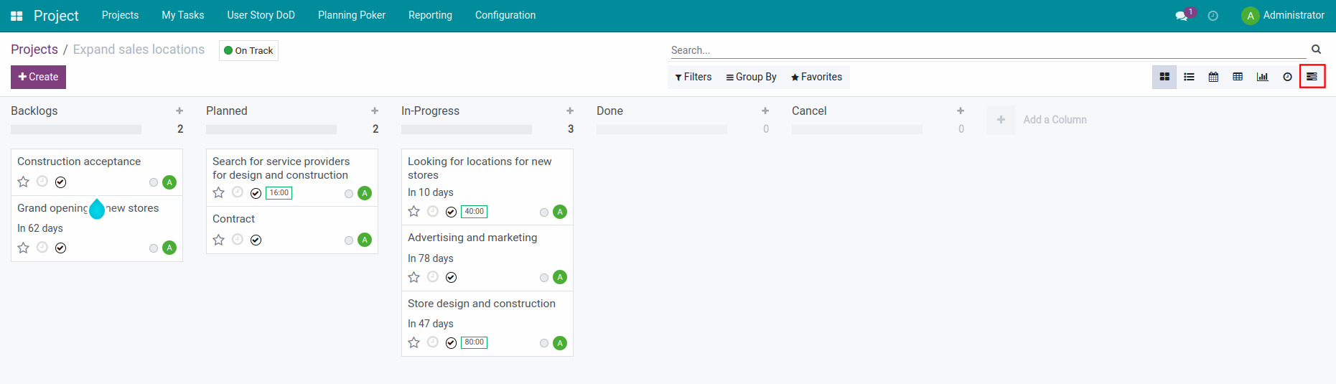Open activity clock on Store design task
The height and width of the screenshot is (384, 1336).
click(433, 342)
